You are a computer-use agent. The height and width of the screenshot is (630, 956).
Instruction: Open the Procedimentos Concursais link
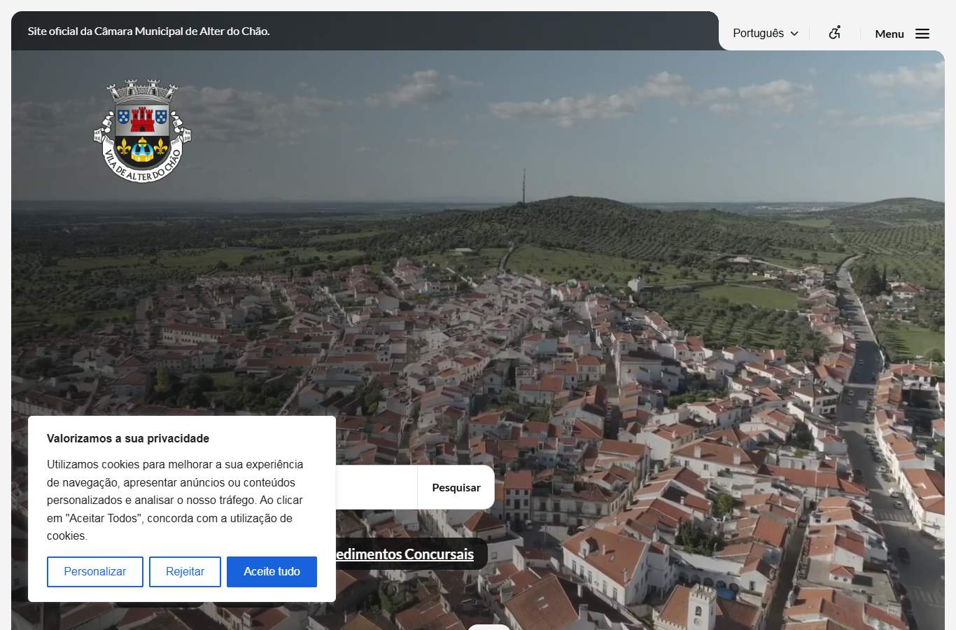click(x=405, y=554)
